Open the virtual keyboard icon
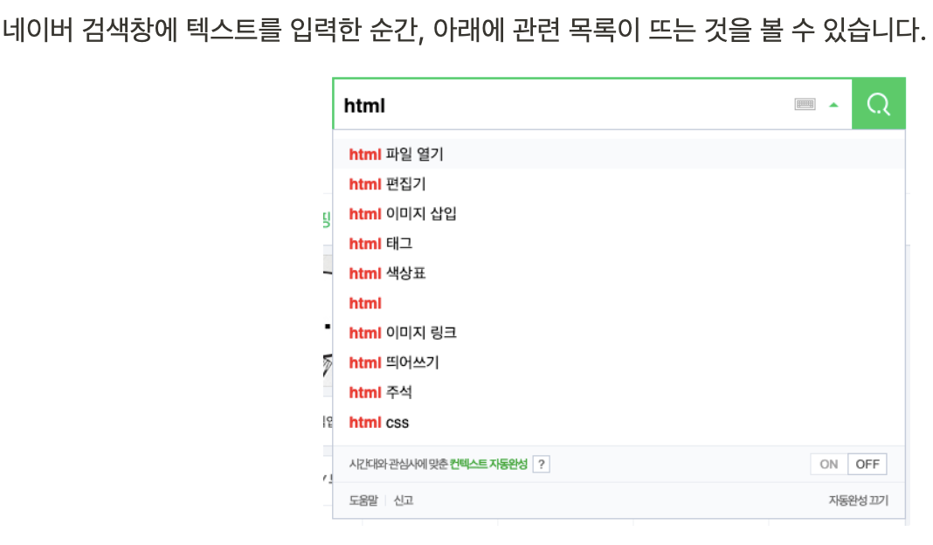933x545 pixels. 805,105
